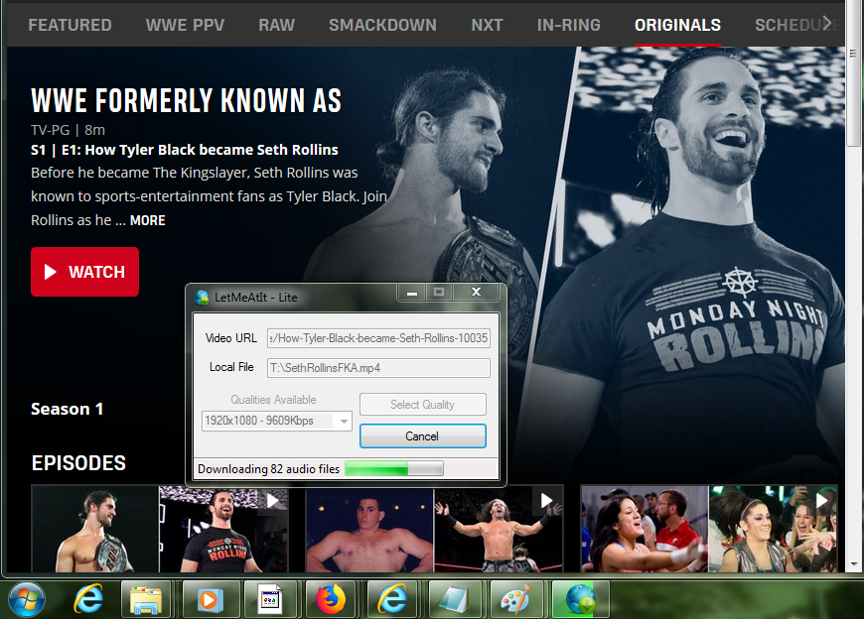The width and height of the screenshot is (866, 619).
Task: Expand the description with the MORE link
Action: 147,220
